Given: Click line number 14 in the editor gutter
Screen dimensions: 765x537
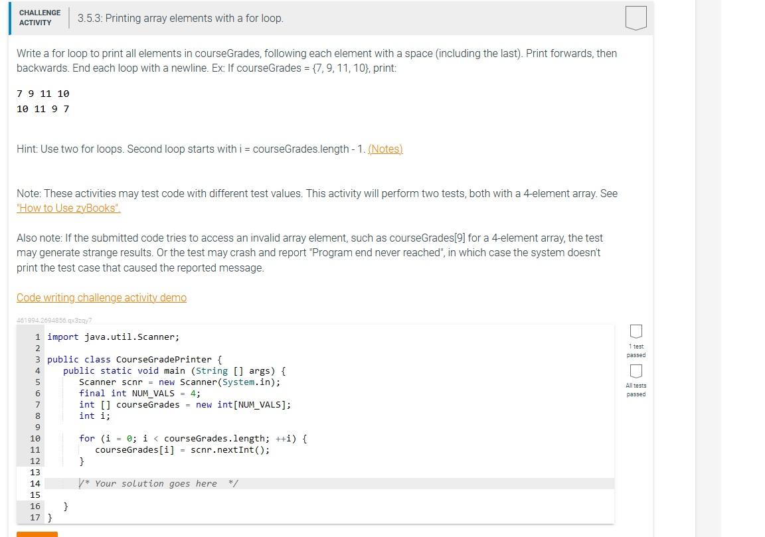Looking at the screenshot, I should [35, 483].
